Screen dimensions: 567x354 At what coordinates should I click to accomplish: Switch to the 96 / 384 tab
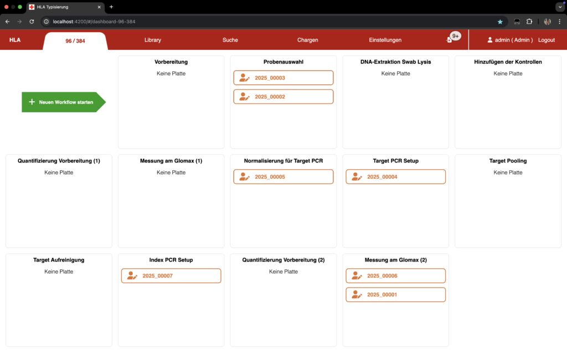pos(75,41)
